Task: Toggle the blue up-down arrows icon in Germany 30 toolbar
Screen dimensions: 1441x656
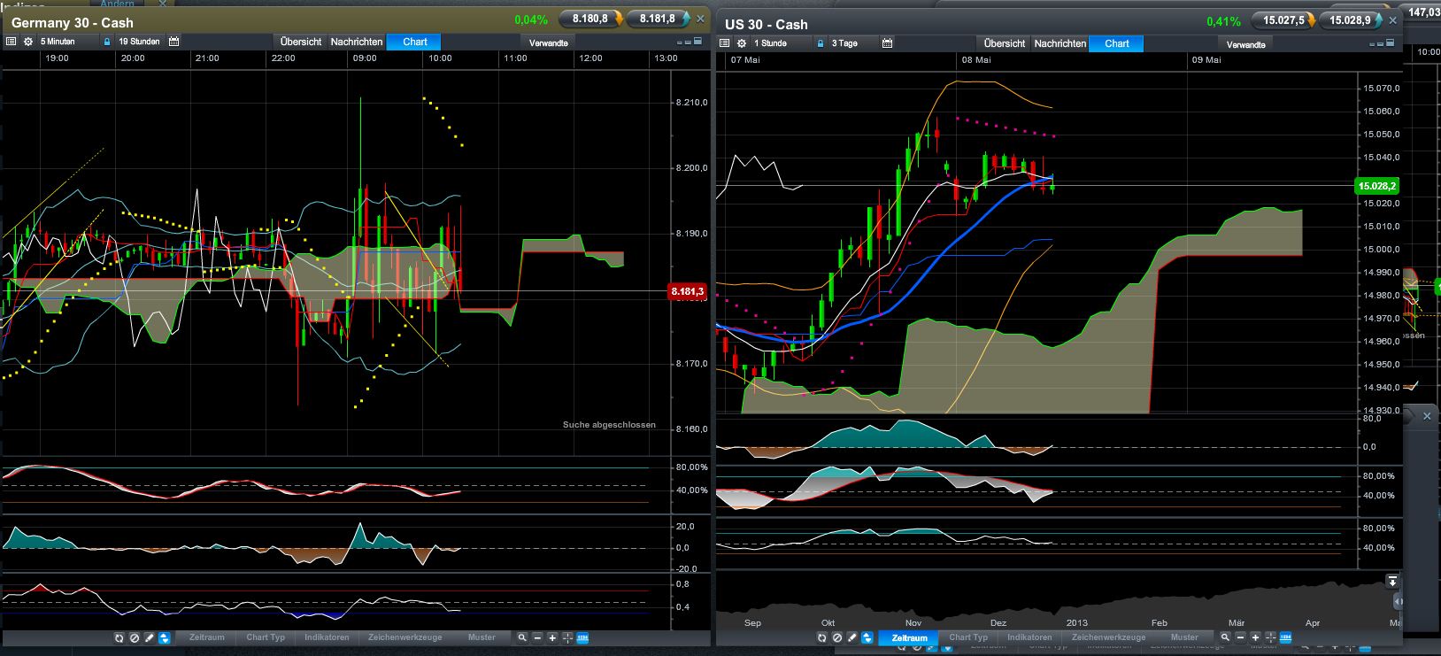Action: click(x=164, y=637)
